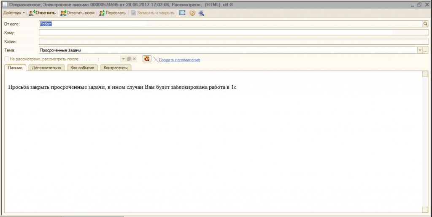Expand the Тема field dropdown arrow
Viewport: 432px width, 217px height.
pos(420,51)
